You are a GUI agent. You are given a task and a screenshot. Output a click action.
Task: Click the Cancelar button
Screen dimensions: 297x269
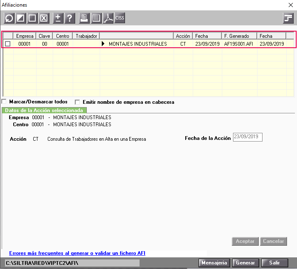273,241
